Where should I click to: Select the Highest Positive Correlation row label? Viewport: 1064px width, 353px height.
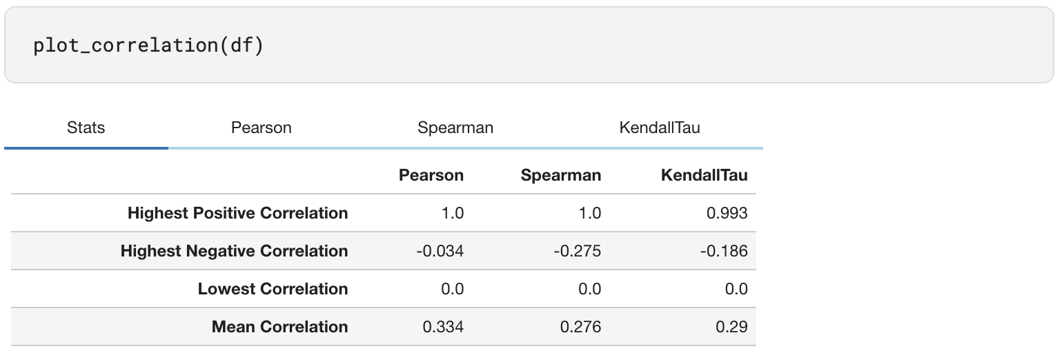(237, 213)
